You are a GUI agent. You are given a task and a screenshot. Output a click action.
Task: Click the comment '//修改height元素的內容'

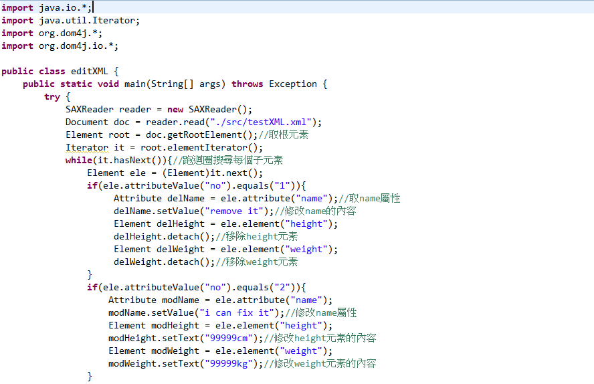pos(320,339)
